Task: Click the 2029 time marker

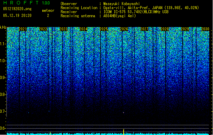Action: click(x=185, y=29)
